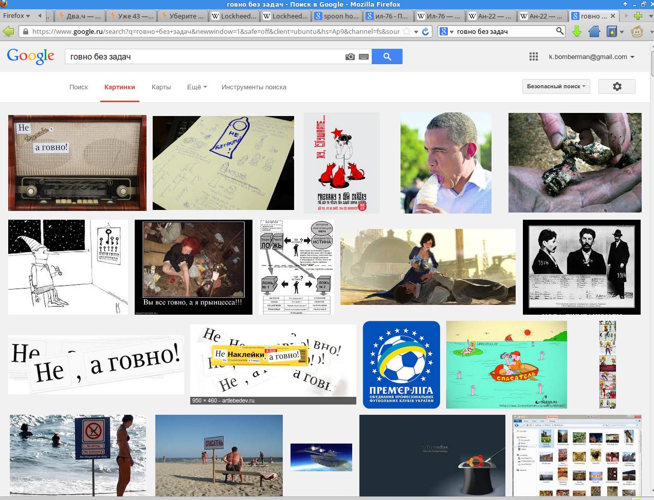Image resolution: width=654 pixels, height=500 pixels.
Task: Open the settings gear button
Action: [617, 86]
